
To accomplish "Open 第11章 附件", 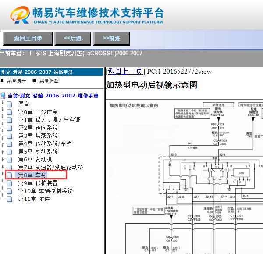I will tap(34, 199).
